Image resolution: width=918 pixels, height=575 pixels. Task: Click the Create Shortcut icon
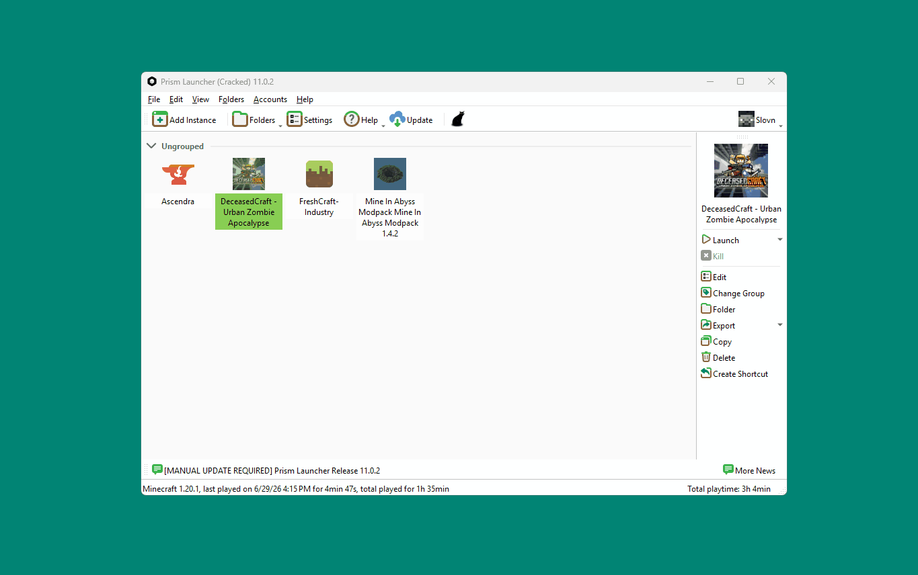tap(706, 373)
